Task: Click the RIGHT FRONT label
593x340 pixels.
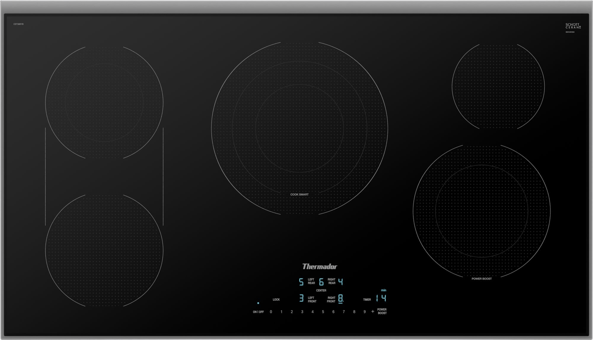Action: click(x=331, y=300)
